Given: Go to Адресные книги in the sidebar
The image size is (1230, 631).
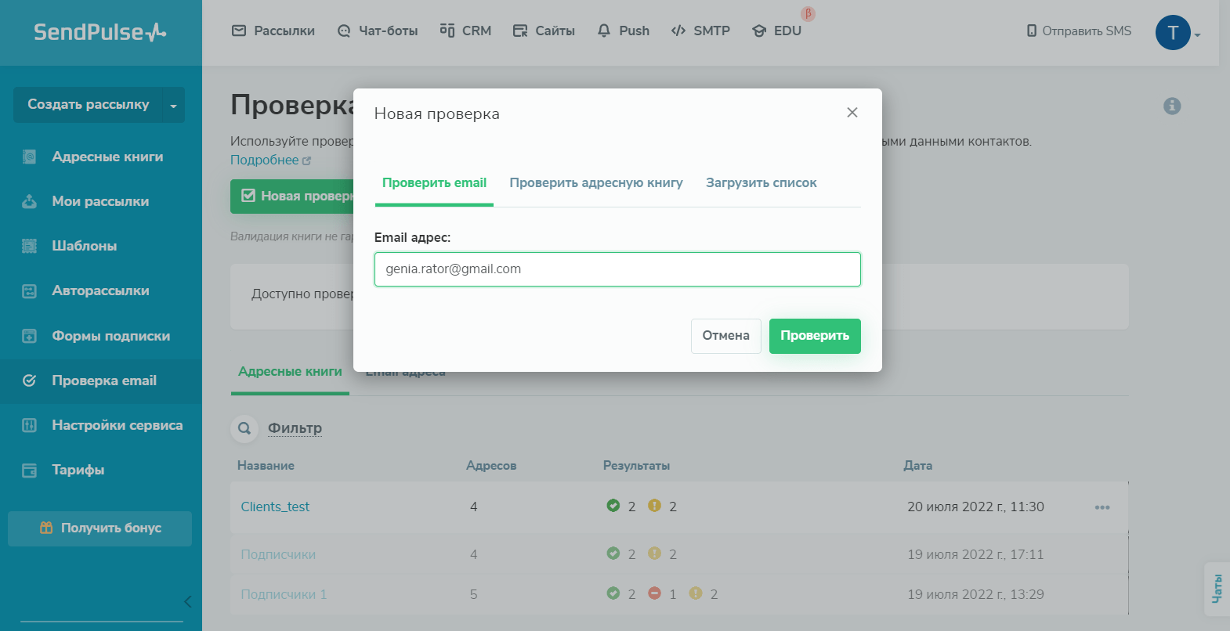Looking at the screenshot, I should 107,157.
